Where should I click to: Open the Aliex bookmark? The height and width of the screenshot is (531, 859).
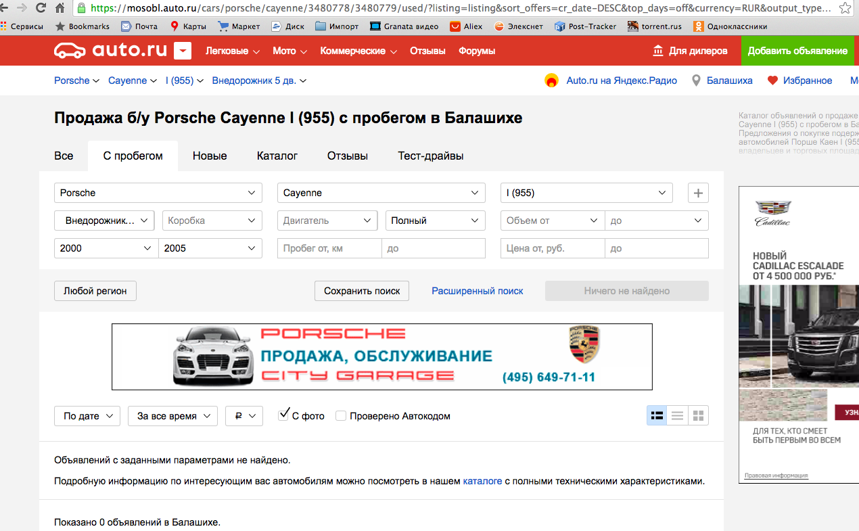pos(467,26)
